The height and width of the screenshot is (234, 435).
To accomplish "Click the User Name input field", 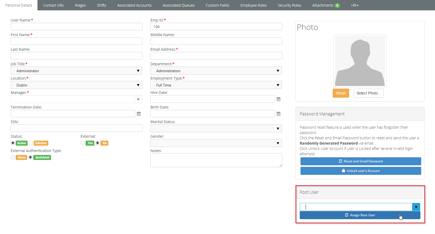I will click(77, 27).
